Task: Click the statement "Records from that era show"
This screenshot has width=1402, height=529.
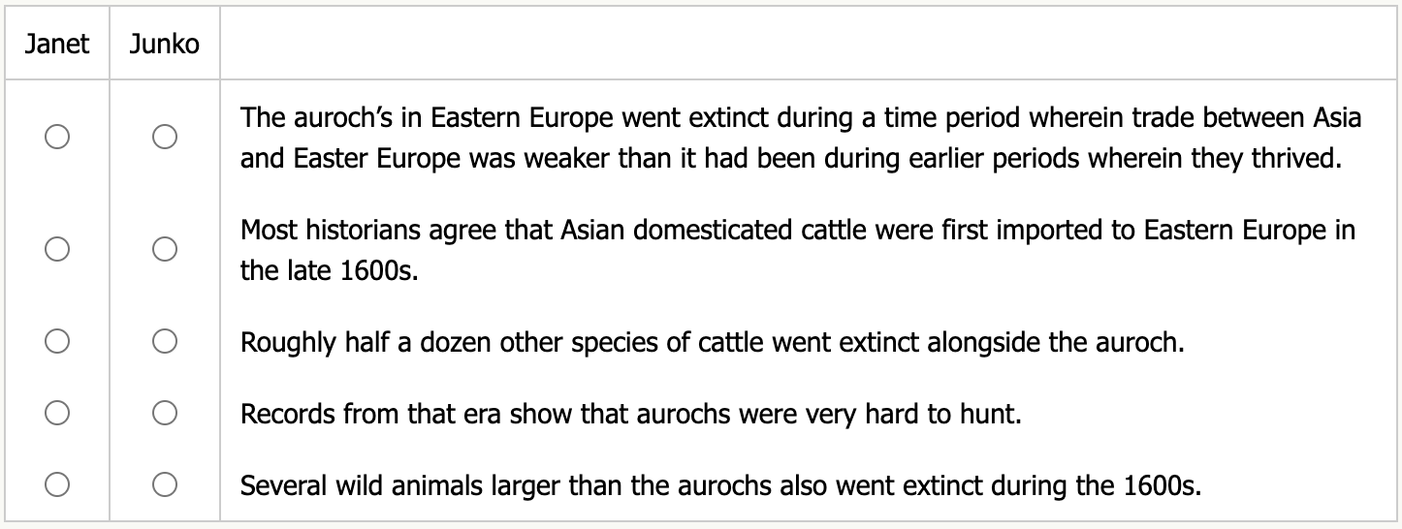Action: point(630,415)
